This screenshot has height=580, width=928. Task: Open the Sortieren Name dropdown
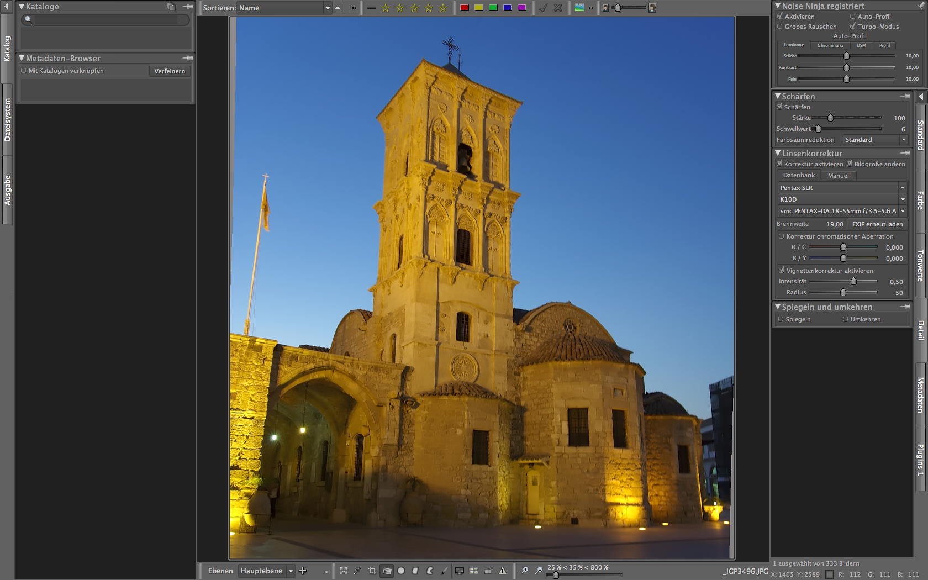284,8
